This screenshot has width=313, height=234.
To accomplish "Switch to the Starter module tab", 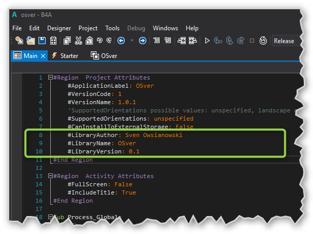I will (x=65, y=56).
